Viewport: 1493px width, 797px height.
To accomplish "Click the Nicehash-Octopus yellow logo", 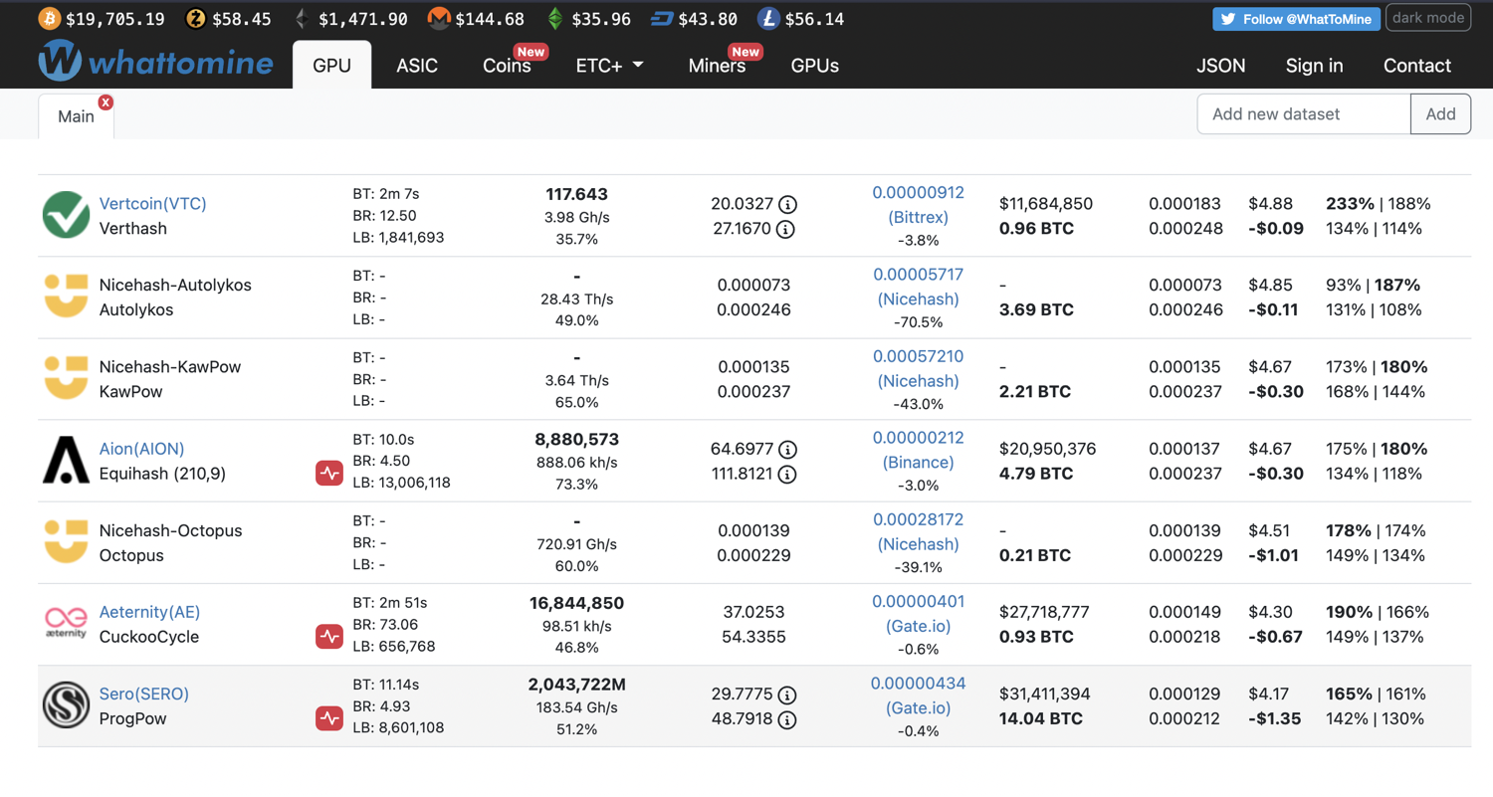I will [66, 542].
